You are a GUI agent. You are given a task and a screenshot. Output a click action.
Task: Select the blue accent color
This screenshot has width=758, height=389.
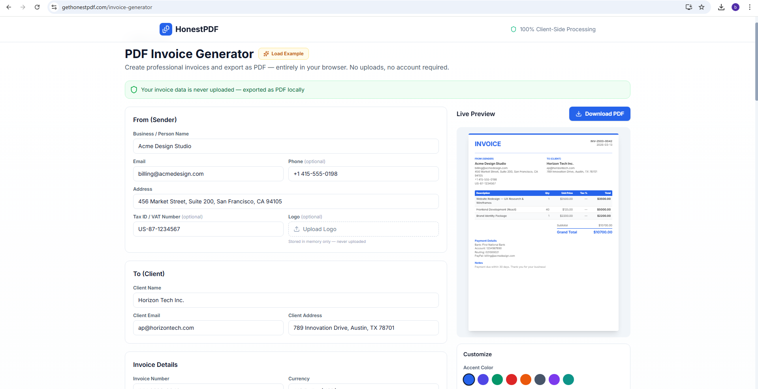click(x=469, y=380)
